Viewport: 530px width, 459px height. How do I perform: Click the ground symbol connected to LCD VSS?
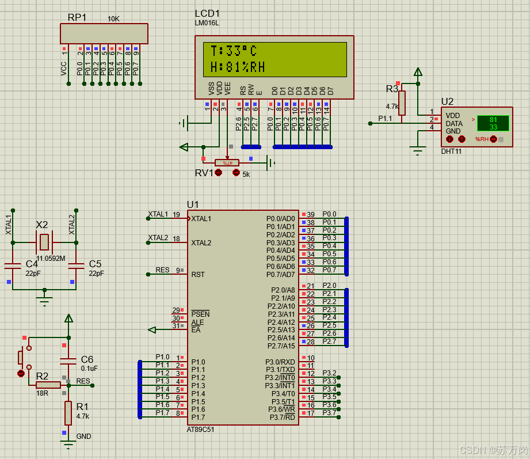tap(183, 123)
